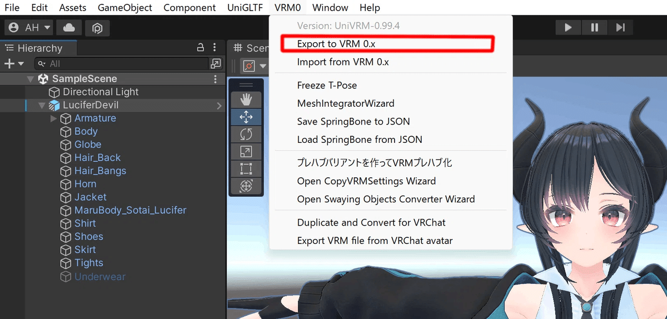The image size is (667, 319).
Task: Switch to the Scene tab
Action: click(251, 48)
